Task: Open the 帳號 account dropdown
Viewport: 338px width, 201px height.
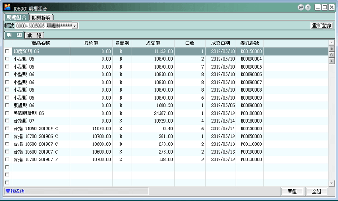Action: [x=75, y=25]
